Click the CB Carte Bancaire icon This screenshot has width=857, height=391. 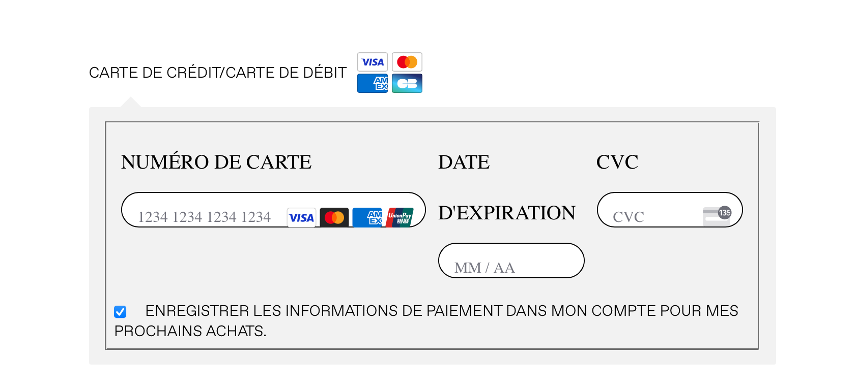coord(407,83)
